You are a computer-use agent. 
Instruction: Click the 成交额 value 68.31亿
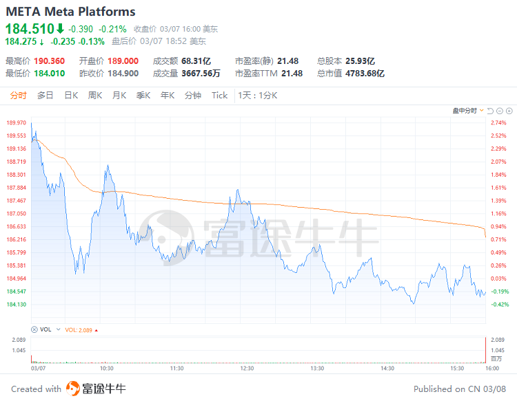coord(196,61)
